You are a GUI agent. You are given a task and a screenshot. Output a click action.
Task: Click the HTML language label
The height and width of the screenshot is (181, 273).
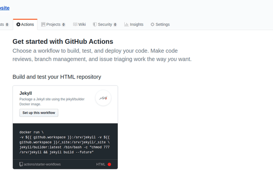pos(101,164)
